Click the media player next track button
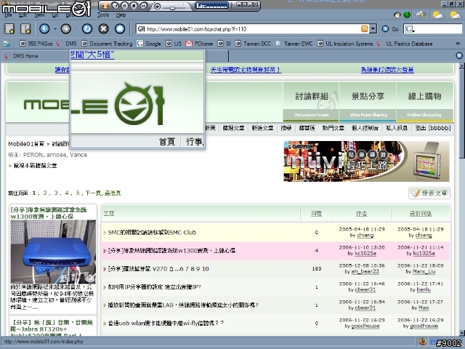 click(x=144, y=5)
